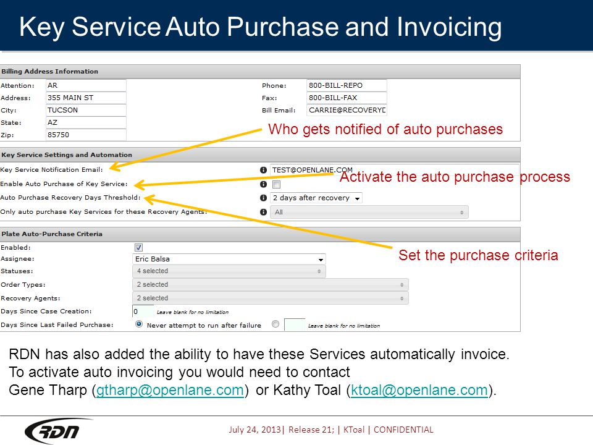Viewport: 593px width, 445px height.
Task: Click the footer text 'July 24, 2013| Release 21;'
Action: pos(282,430)
